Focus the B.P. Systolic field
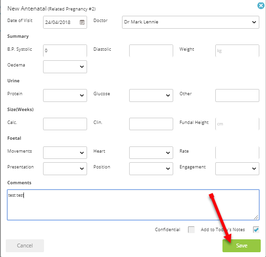Viewport: 266px width, 257px height. pos(65,51)
